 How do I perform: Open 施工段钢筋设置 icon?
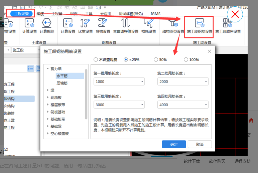(200, 26)
